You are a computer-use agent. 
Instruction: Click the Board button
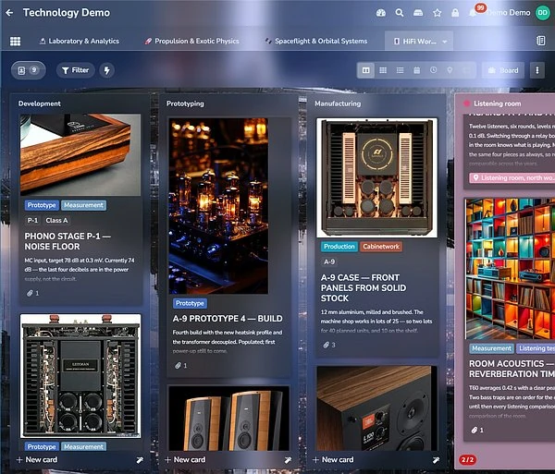pos(503,70)
